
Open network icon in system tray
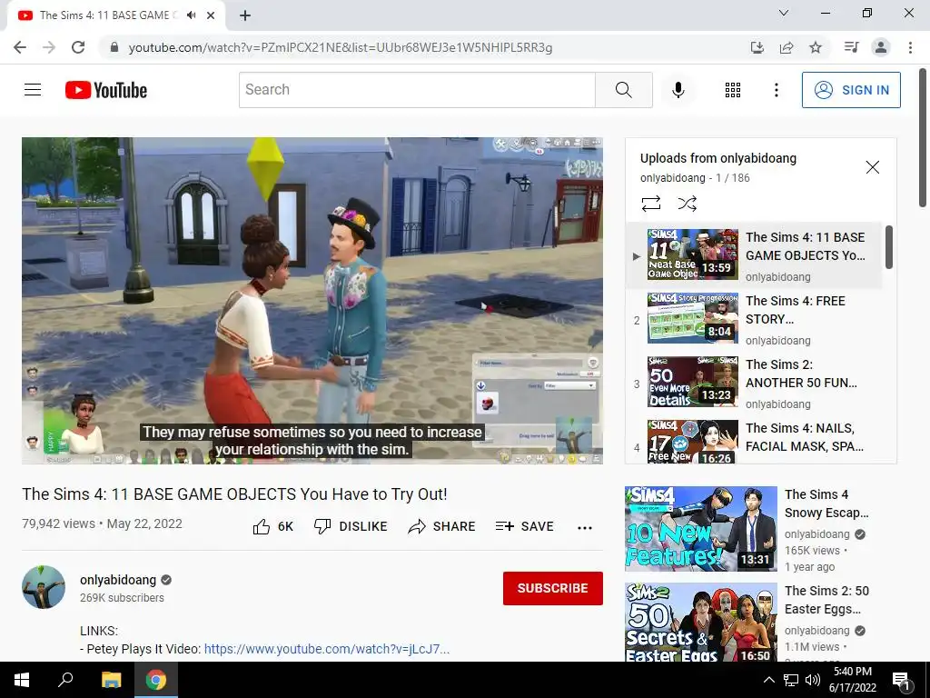coord(791,680)
